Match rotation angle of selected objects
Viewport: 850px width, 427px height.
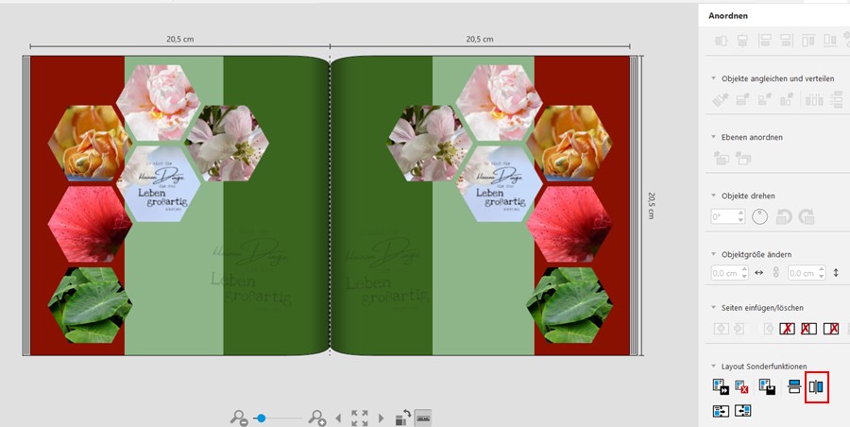(x=721, y=100)
